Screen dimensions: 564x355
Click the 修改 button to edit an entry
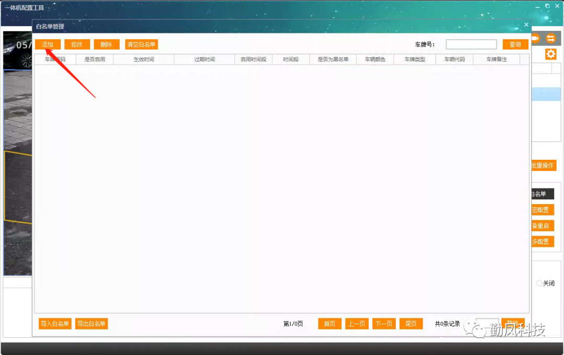tap(77, 44)
